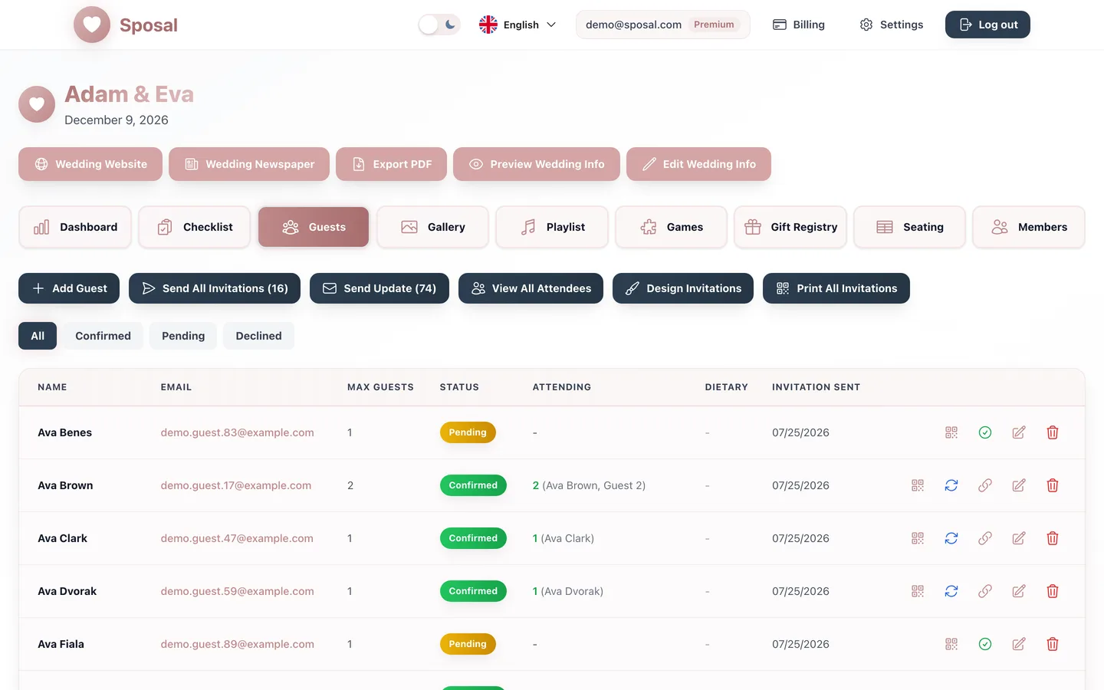Filter guests by Confirmed
The width and height of the screenshot is (1104, 690).
click(103, 336)
